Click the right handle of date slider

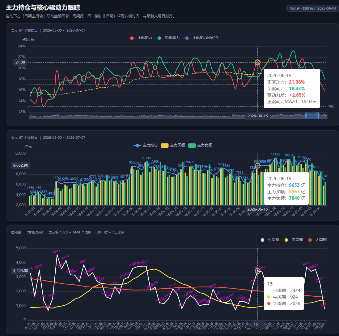(319, 116)
